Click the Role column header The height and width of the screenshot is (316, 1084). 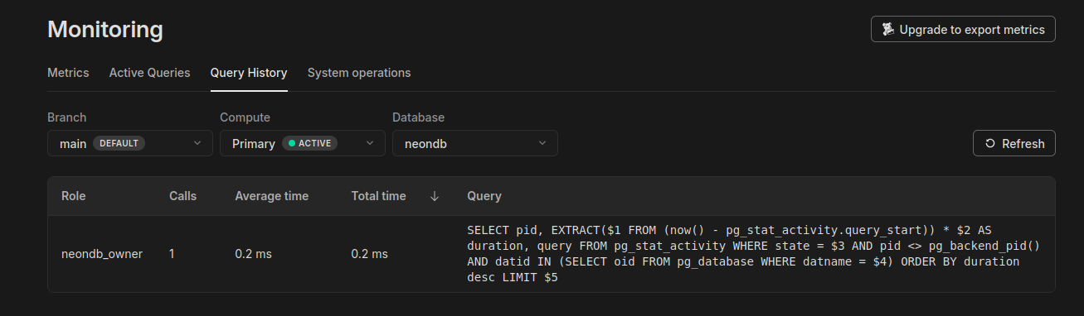click(74, 196)
